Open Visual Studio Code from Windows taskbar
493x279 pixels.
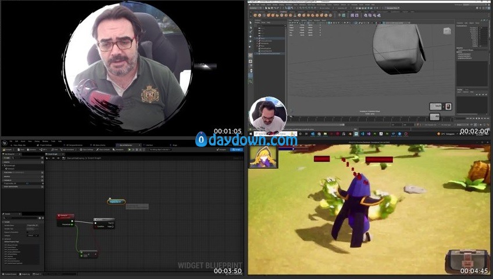pyautogui.click(x=362, y=133)
